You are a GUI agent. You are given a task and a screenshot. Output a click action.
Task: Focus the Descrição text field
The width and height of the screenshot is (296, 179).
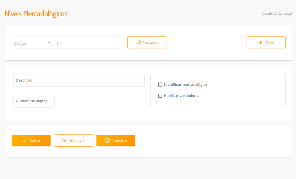pos(79,80)
